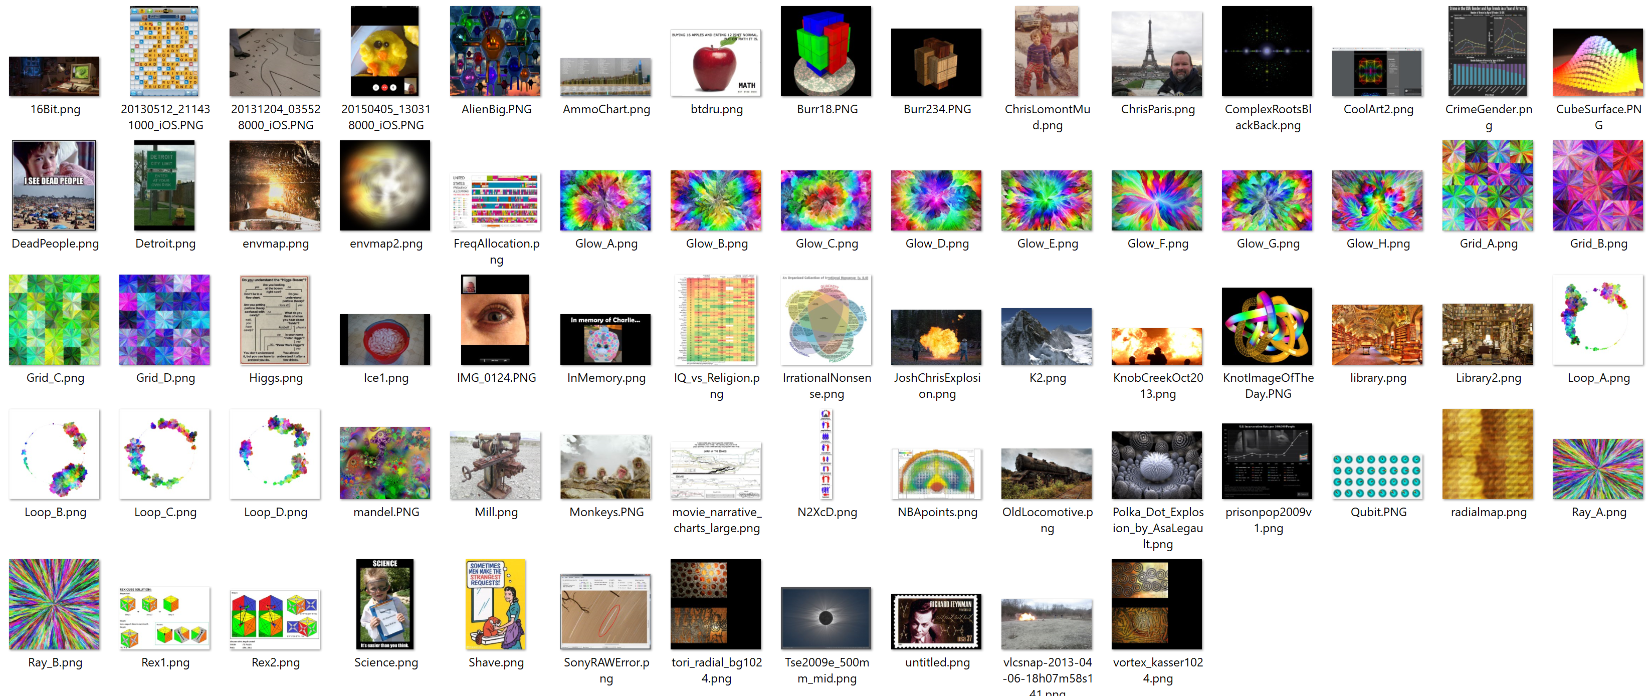Select the Grid_A.png thumbnail

(x=1487, y=185)
